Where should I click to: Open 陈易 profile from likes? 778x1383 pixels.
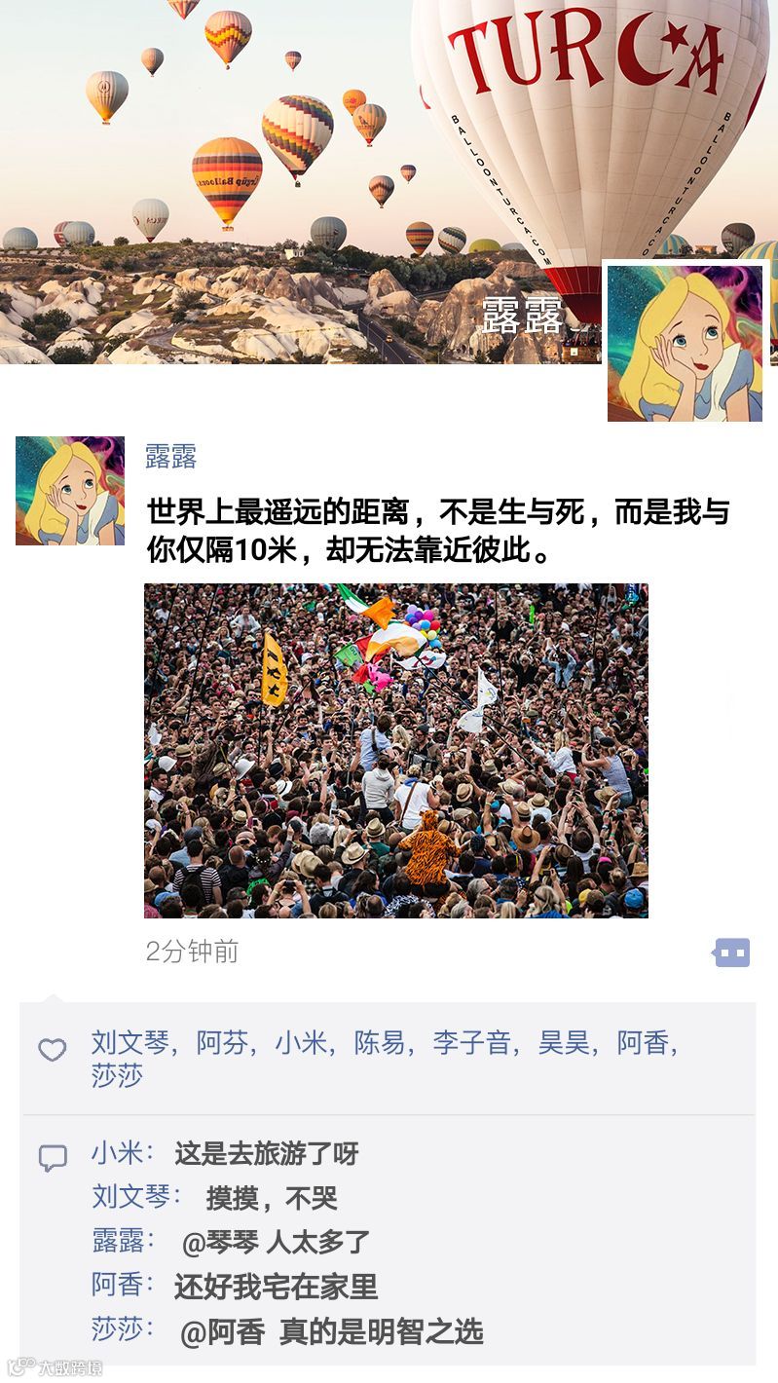[380, 1043]
